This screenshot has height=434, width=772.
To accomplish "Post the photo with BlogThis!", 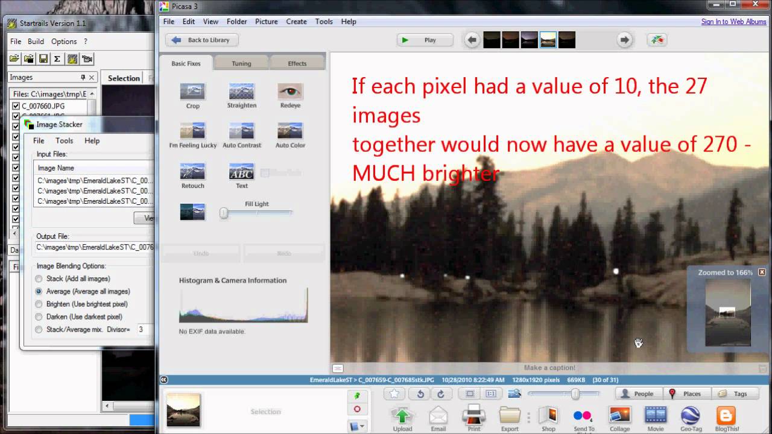I will pyautogui.click(x=727, y=418).
